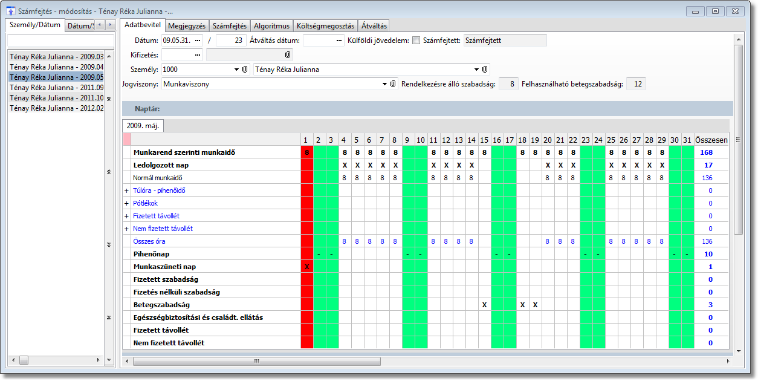
Task: Open the Algoritmus tab
Action: [271, 26]
